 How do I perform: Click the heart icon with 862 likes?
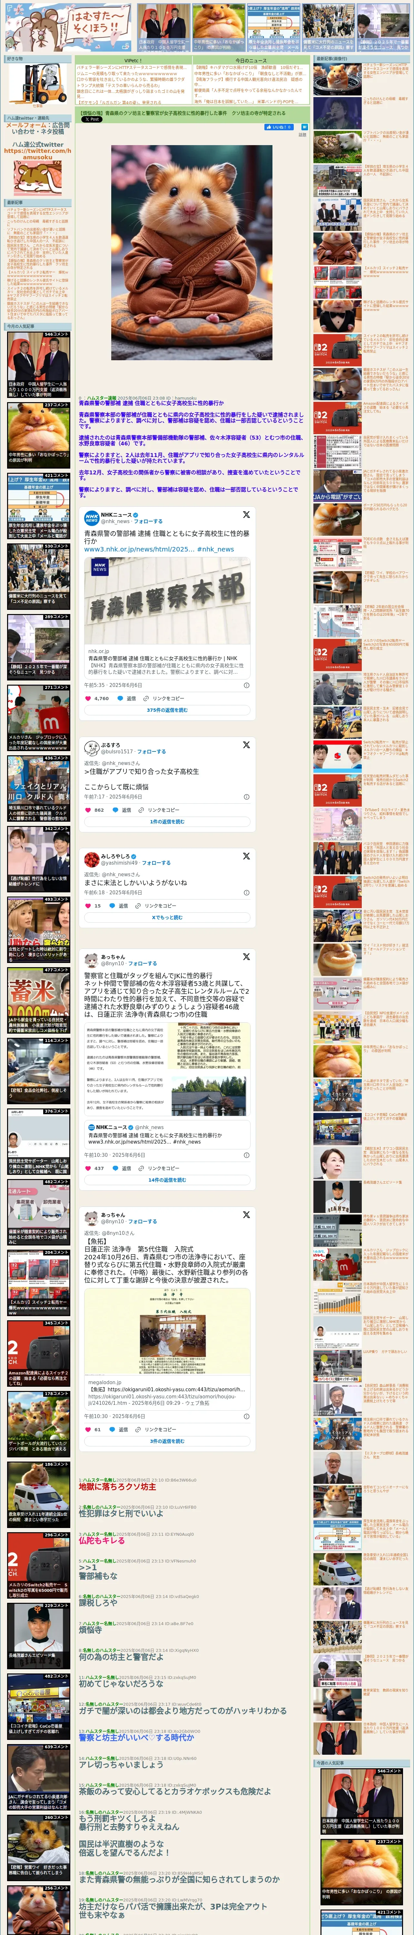pos(88,810)
